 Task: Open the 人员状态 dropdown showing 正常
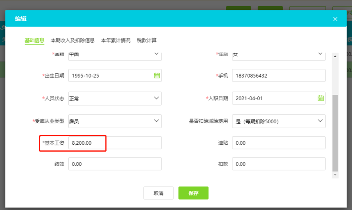115,99
